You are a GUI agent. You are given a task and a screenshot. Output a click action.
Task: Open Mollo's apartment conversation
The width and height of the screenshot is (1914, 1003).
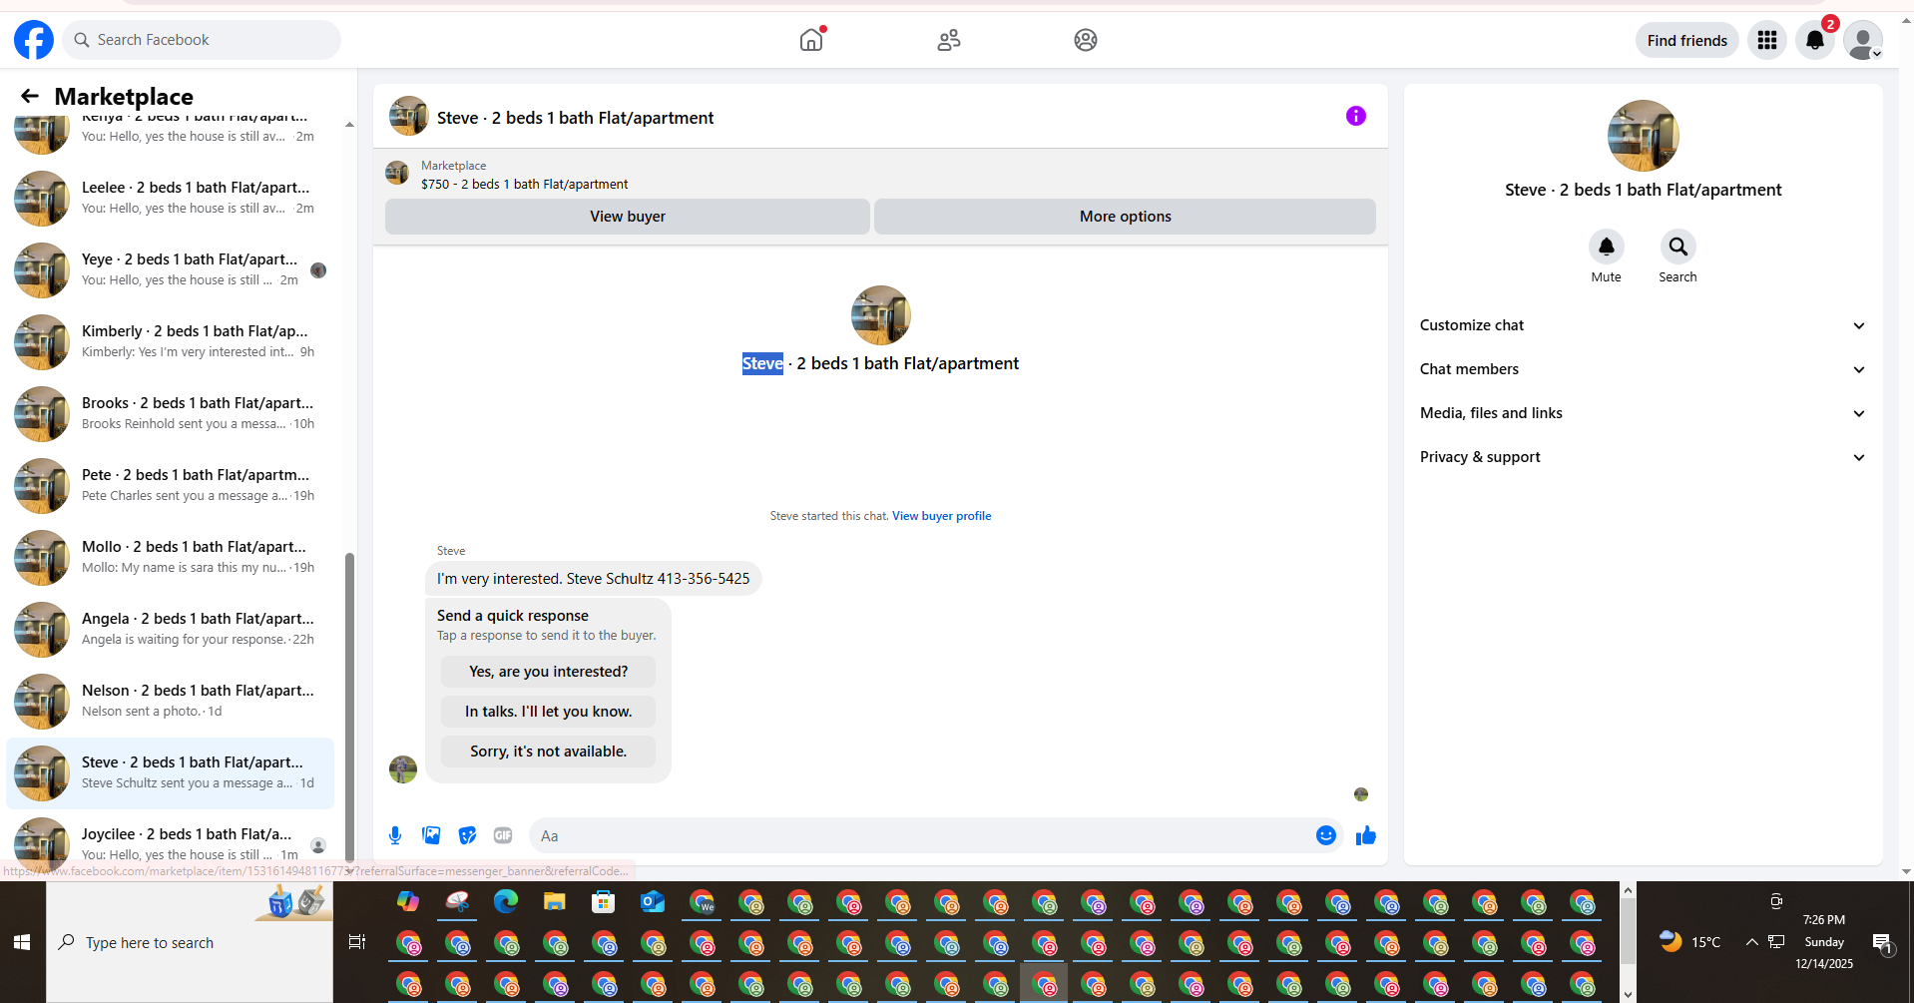171,557
